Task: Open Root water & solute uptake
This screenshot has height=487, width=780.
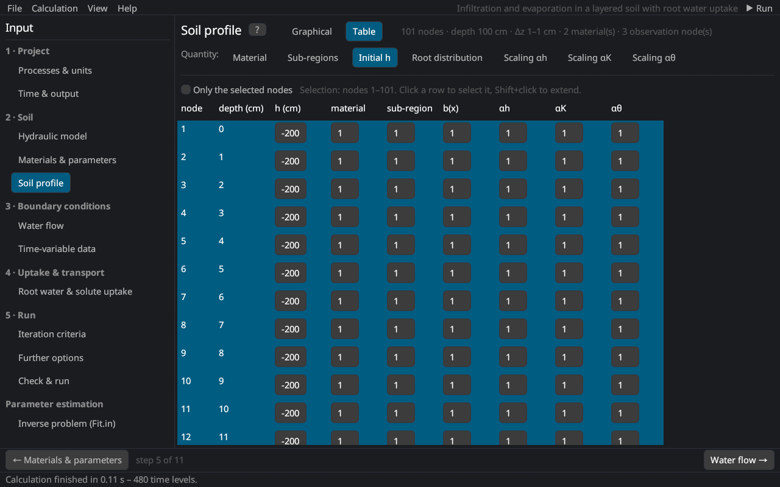Action: pyautogui.click(x=75, y=292)
